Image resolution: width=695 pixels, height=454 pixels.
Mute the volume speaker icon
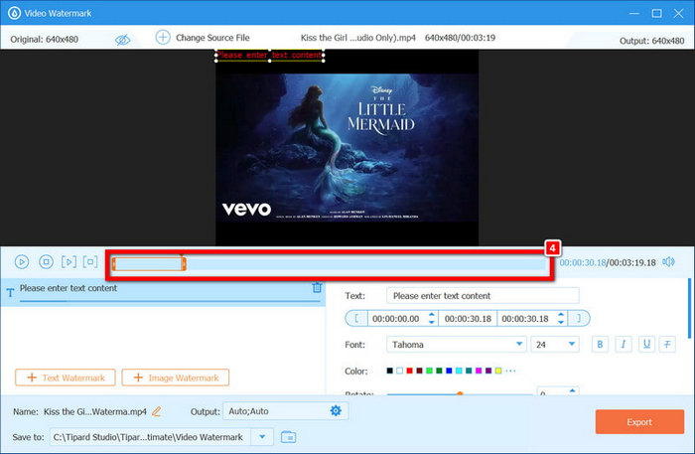click(668, 262)
